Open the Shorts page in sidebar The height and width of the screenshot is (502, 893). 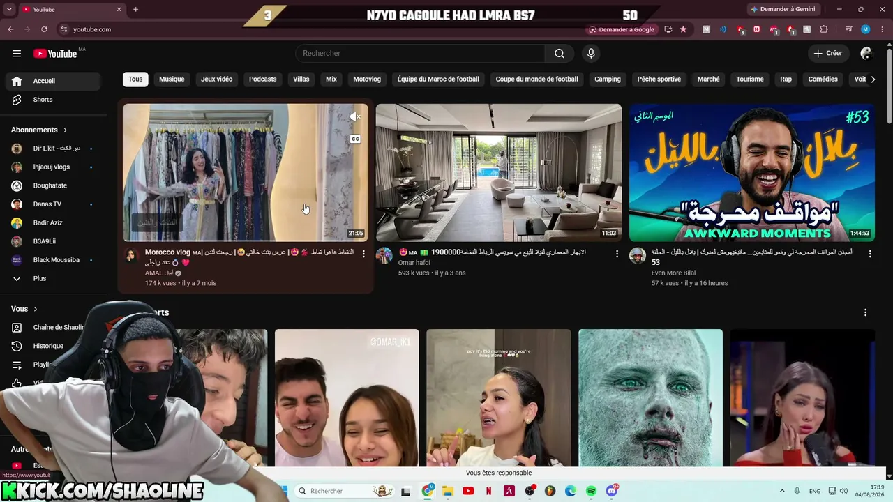pos(53,100)
